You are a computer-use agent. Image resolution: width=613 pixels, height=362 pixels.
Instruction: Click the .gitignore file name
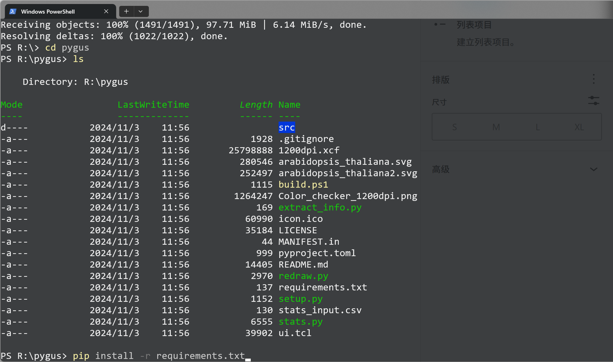point(306,139)
